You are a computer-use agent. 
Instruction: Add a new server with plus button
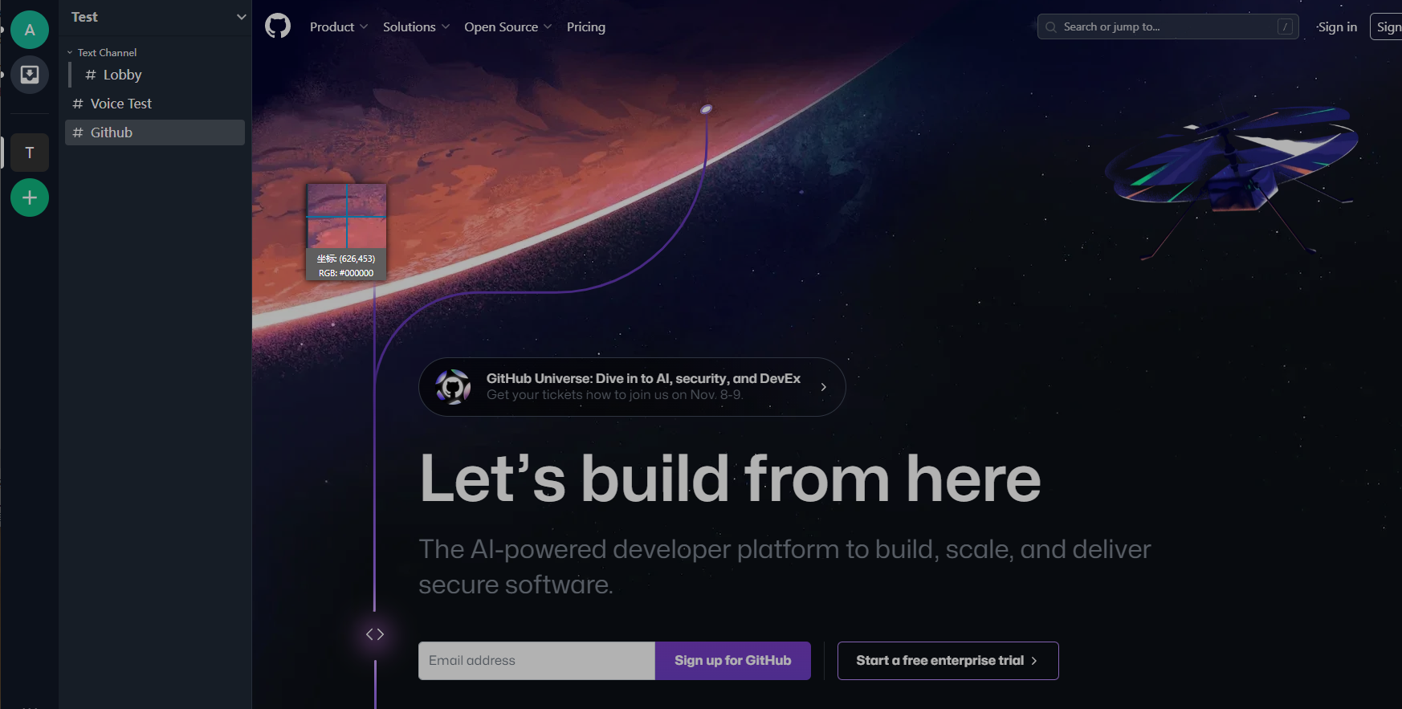click(30, 198)
